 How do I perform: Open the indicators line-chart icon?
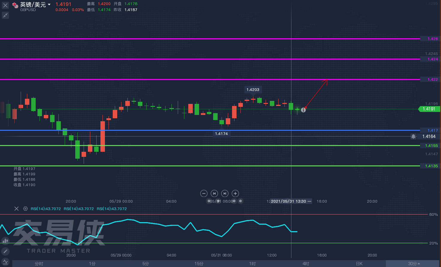coord(5,262)
